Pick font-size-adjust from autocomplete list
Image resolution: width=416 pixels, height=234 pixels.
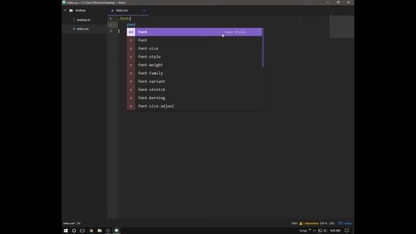click(194, 106)
